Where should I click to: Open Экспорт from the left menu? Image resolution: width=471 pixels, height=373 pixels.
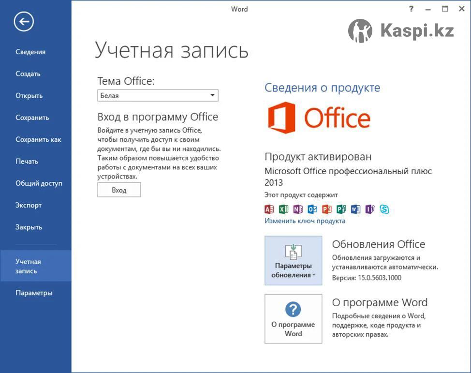pyautogui.click(x=29, y=205)
